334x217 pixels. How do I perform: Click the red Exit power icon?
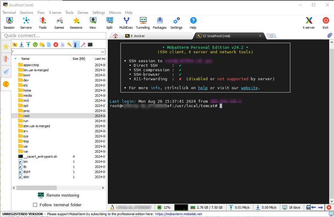tap(325, 23)
